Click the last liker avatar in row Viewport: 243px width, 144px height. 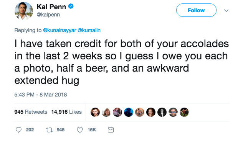click(x=184, y=112)
